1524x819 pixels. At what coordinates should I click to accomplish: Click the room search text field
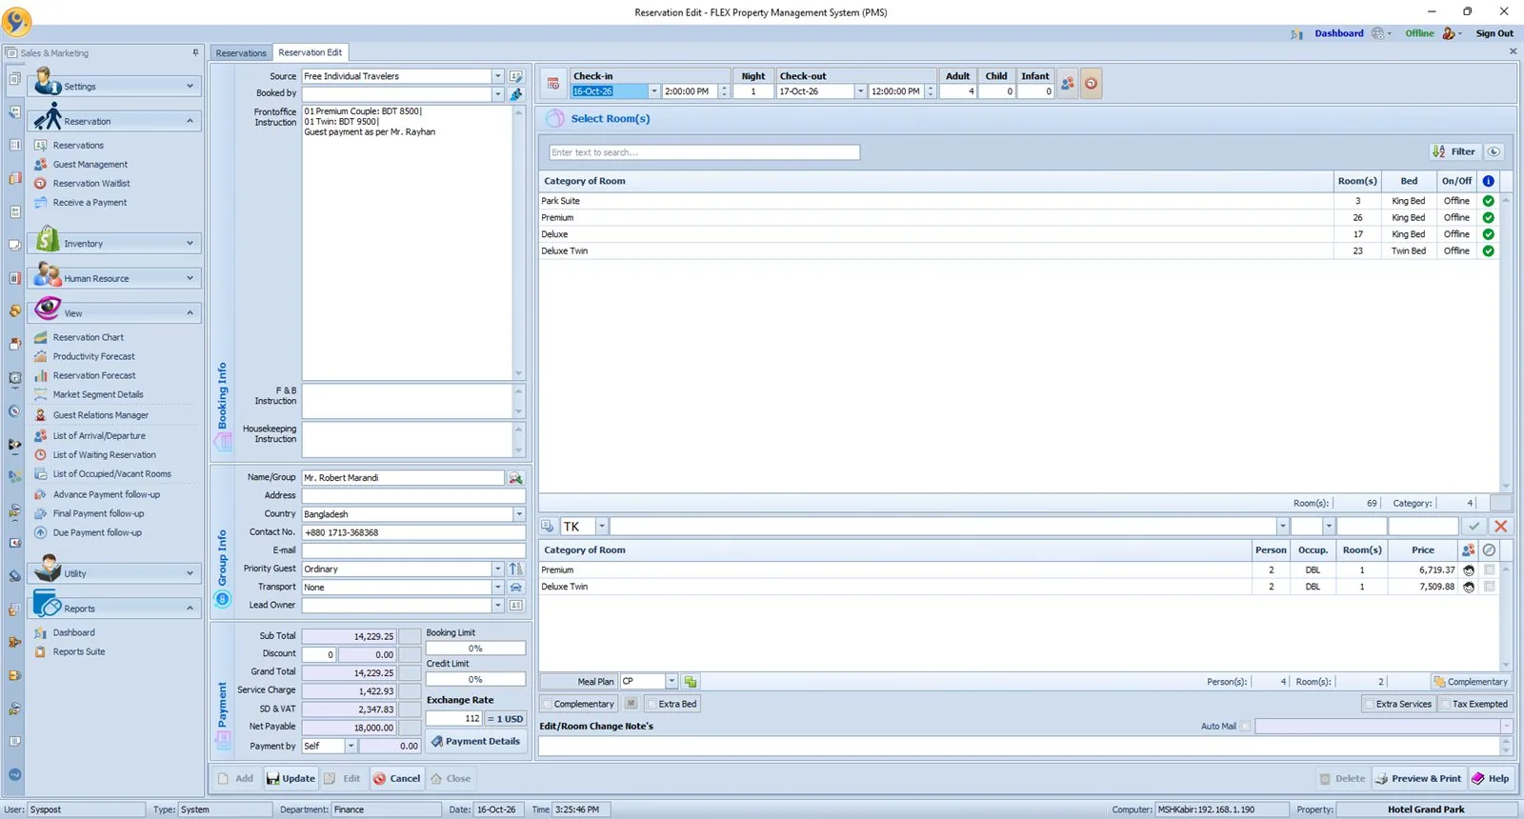point(704,152)
